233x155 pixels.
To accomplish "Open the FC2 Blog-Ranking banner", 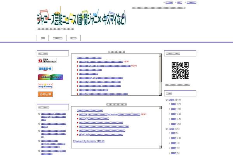I will [45, 86].
